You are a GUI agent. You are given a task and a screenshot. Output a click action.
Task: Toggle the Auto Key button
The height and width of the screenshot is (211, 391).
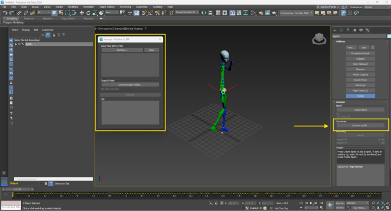tap(340, 203)
